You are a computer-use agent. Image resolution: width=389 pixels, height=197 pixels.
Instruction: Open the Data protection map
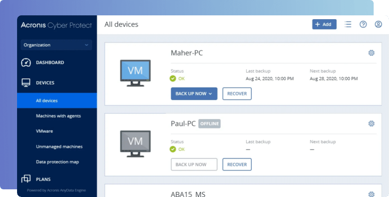57,162
